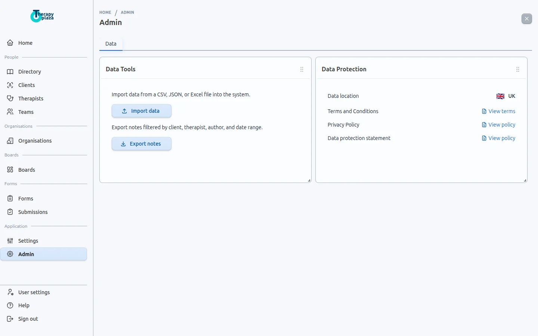This screenshot has height=336, width=538.
Task: Click the 'Terms and Conditions' label
Action: coord(353,111)
